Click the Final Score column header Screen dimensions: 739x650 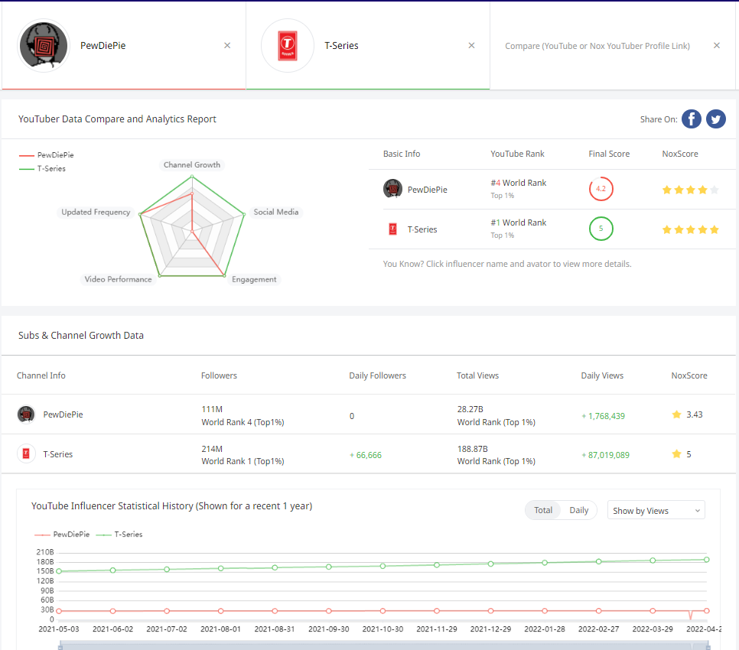pos(609,154)
